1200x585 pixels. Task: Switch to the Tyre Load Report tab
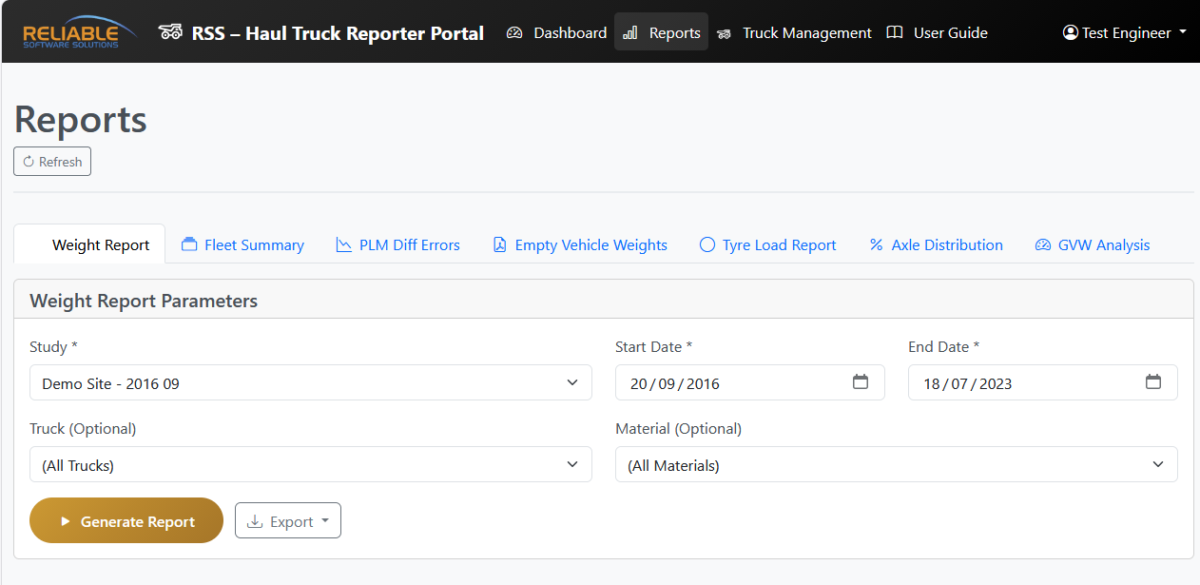point(767,244)
